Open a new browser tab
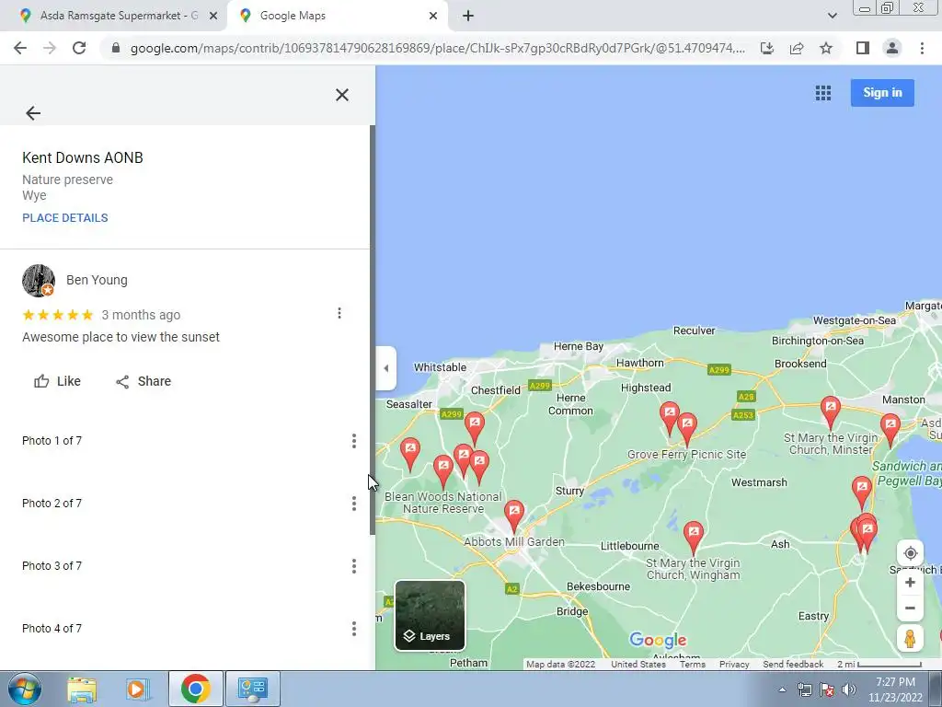Image resolution: width=942 pixels, height=707 pixels. click(x=468, y=16)
